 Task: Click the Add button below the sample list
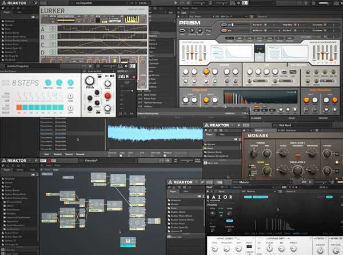(46, 154)
